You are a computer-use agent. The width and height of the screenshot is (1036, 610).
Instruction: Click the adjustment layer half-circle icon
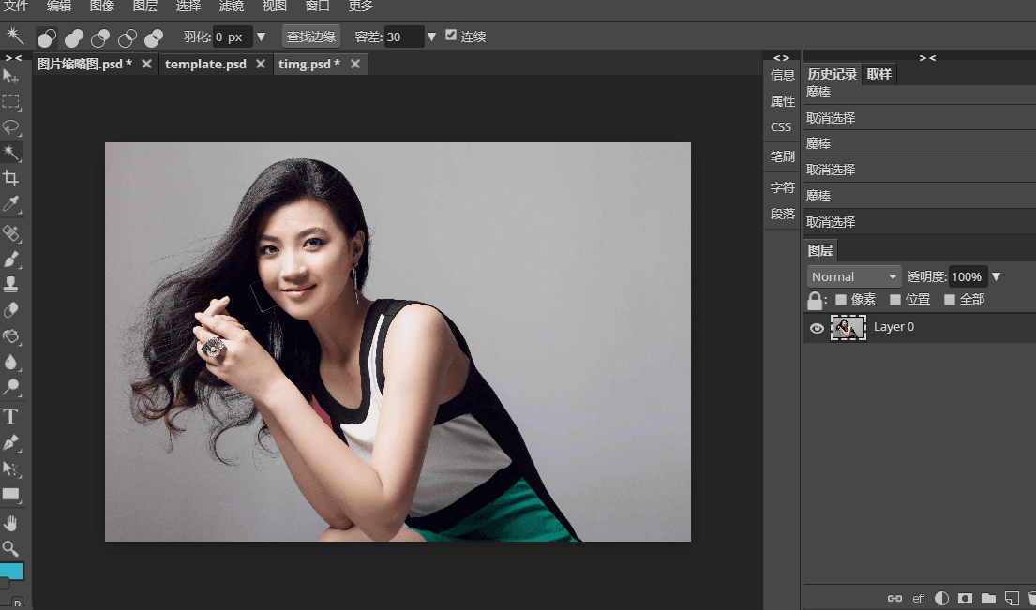[x=941, y=598]
